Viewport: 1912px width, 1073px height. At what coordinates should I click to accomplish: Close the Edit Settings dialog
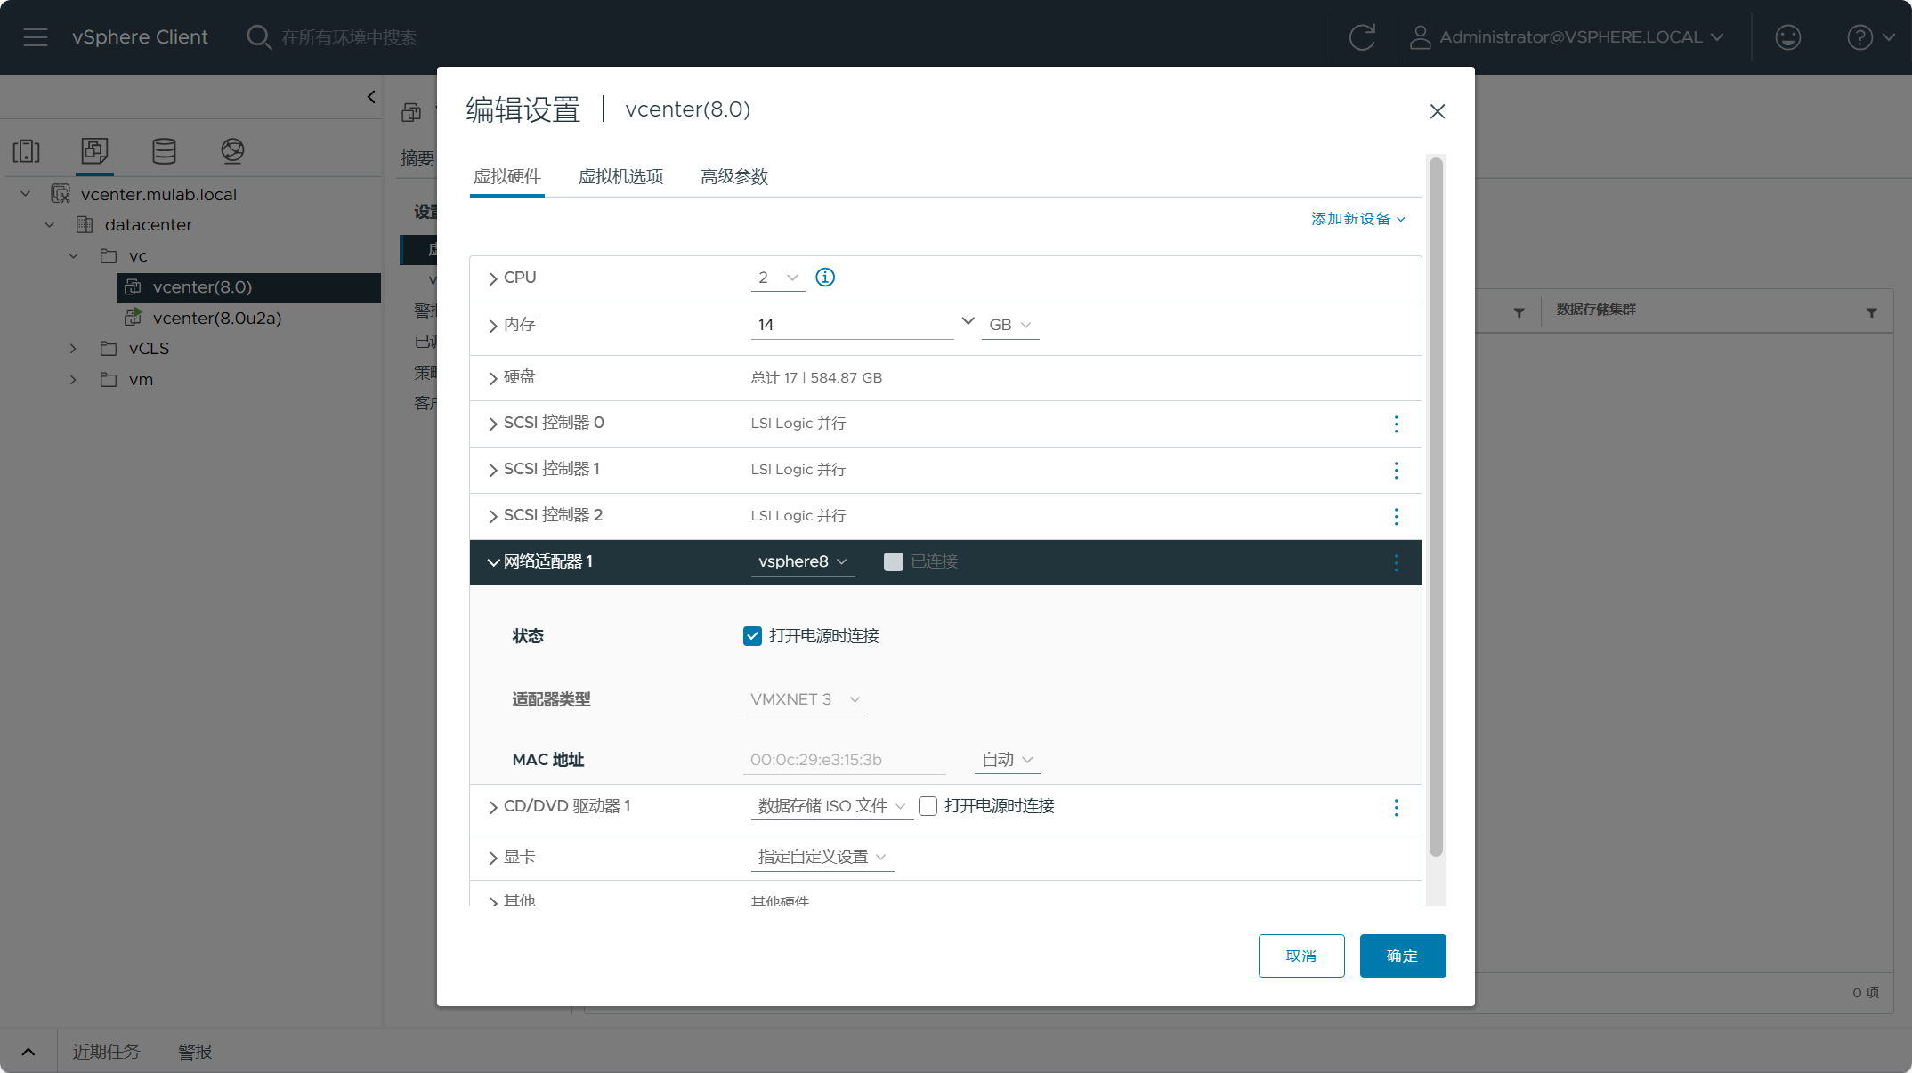pos(1437,111)
